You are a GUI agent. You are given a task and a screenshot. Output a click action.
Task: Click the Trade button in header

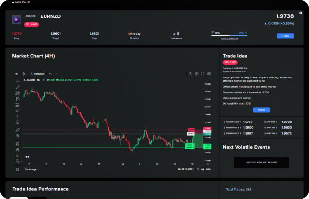tap(285, 36)
